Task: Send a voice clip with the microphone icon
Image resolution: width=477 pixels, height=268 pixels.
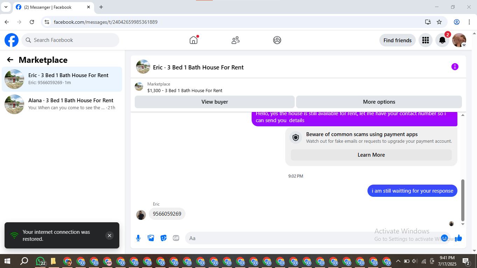Action: tap(138, 238)
